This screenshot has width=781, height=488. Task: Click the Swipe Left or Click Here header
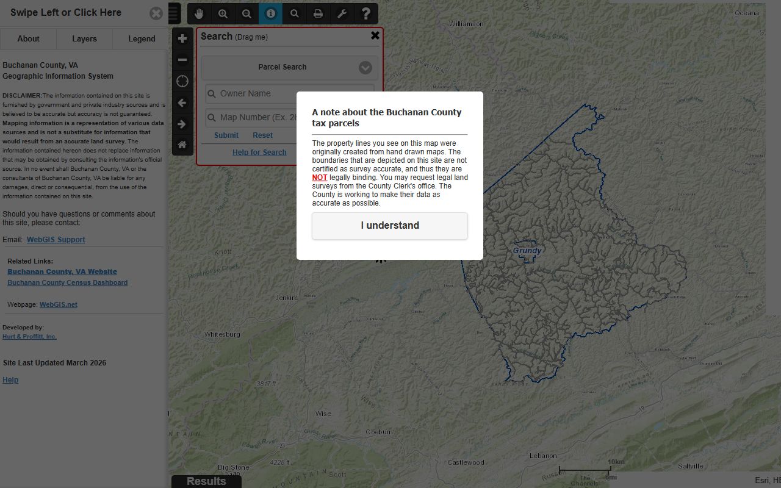click(x=66, y=12)
